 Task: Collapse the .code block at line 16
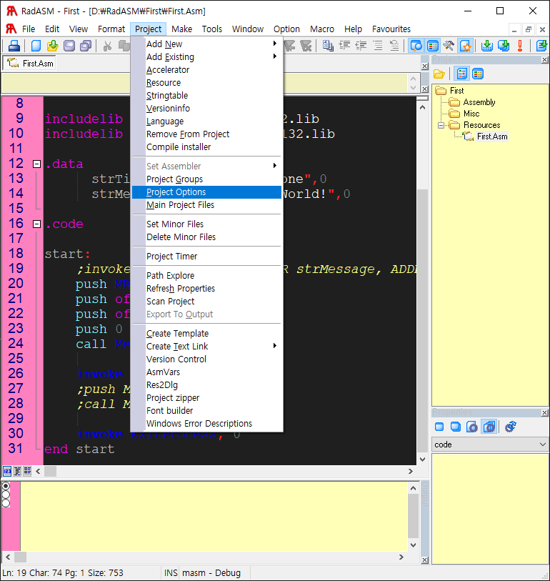click(36, 224)
